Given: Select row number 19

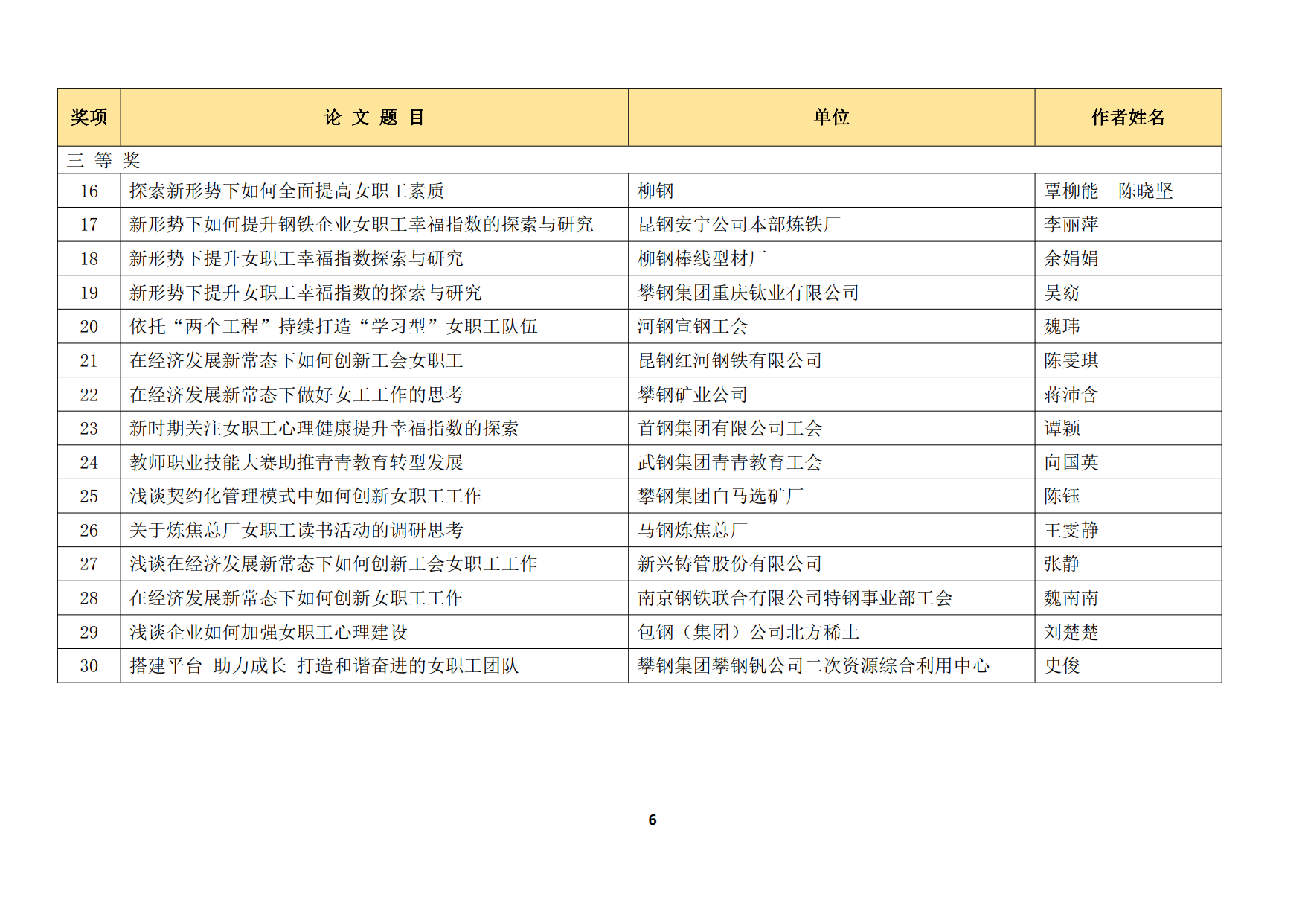Looking at the screenshot, I should tap(89, 293).
